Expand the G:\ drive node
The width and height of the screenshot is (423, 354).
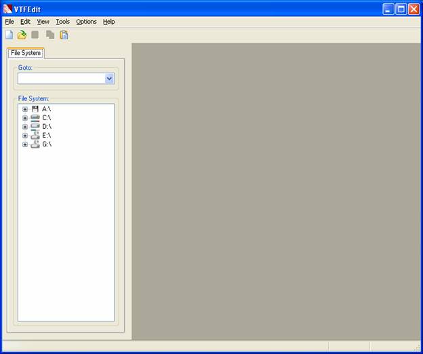click(x=25, y=144)
